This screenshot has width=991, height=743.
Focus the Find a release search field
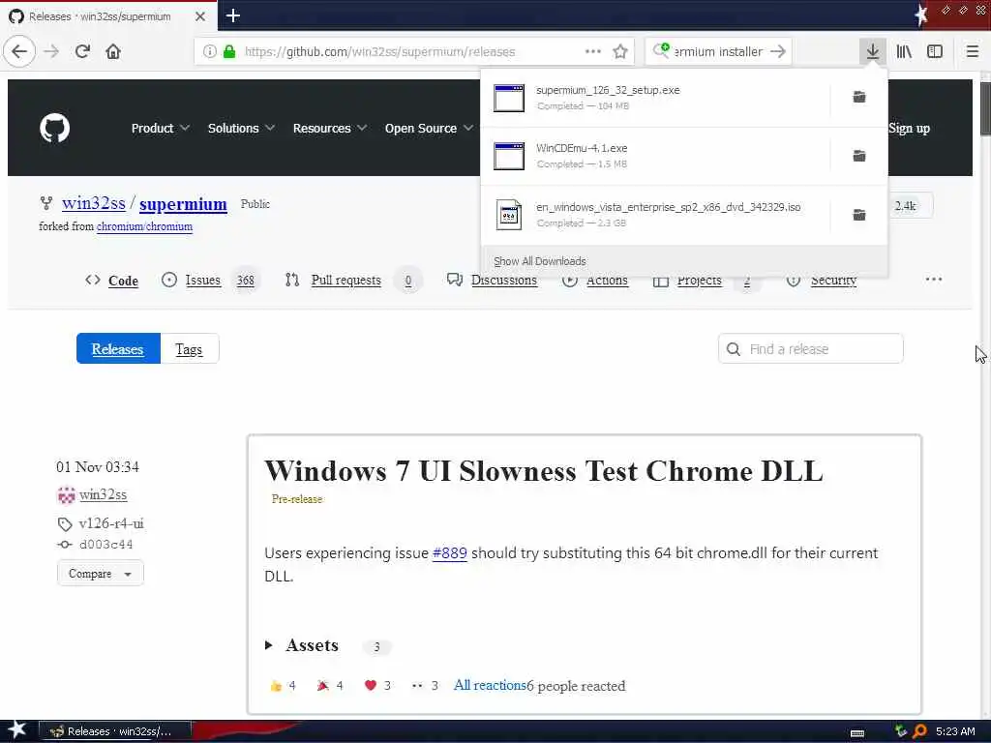810,348
